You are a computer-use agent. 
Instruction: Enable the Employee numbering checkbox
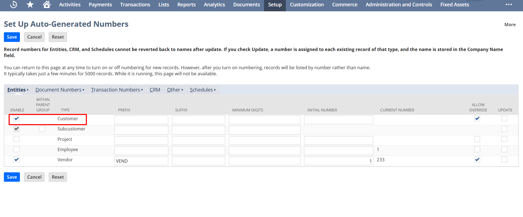click(x=17, y=149)
